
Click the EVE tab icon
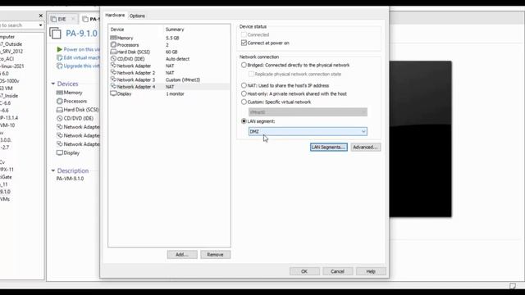pos(53,19)
